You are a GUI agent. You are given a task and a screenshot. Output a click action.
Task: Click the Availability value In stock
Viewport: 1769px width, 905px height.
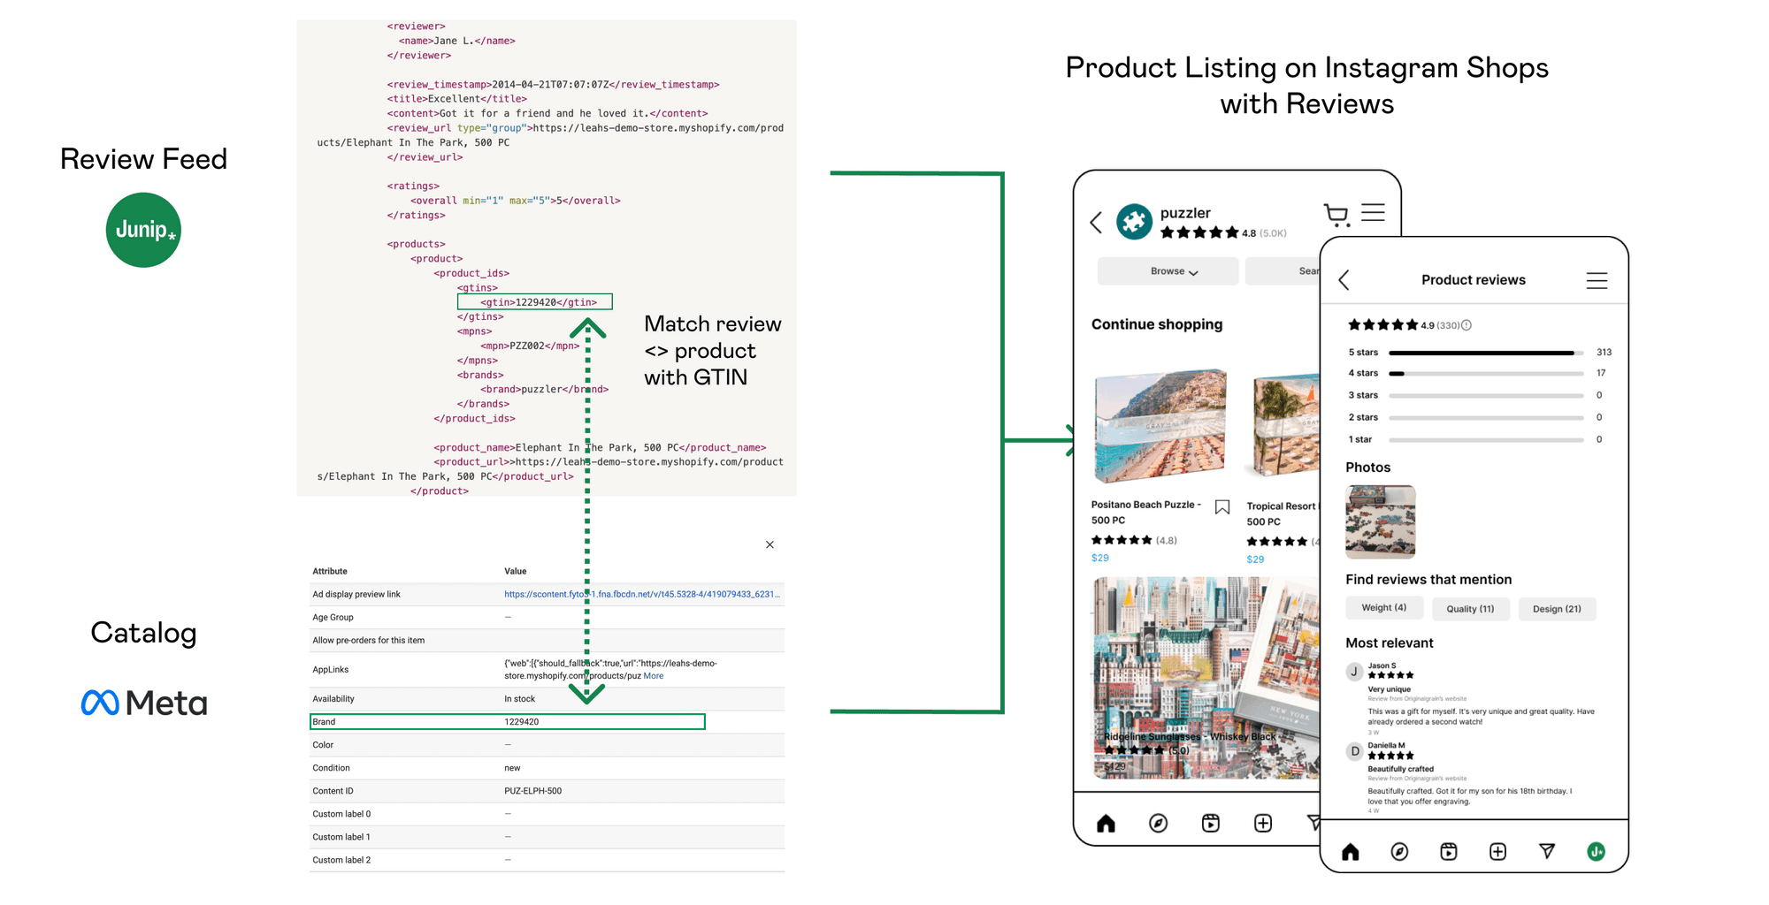pos(520,699)
